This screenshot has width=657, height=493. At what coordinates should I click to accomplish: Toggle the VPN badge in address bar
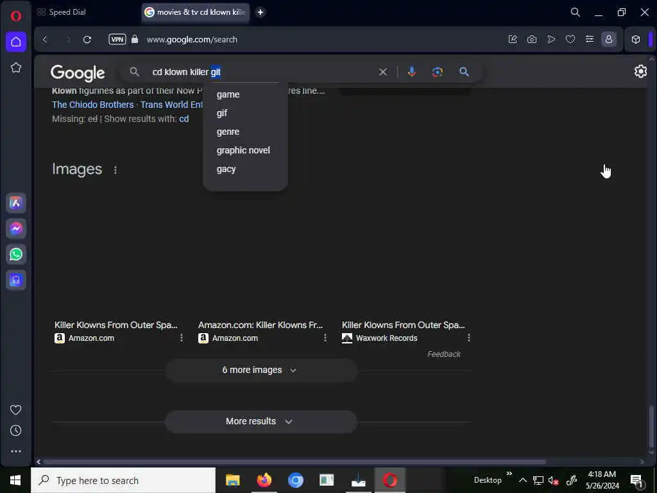tap(117, 39)
